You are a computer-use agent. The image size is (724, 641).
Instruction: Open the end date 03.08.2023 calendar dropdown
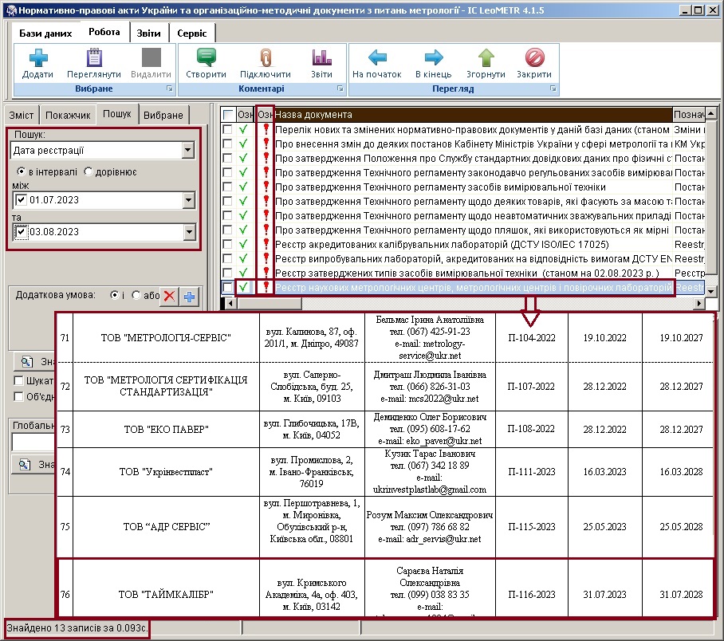[189, 232]
